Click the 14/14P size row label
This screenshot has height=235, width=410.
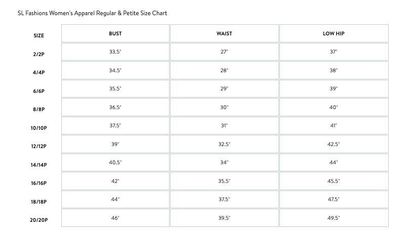tap(39, 165)
